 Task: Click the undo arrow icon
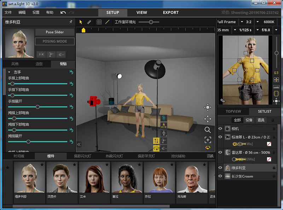[63, 12]
